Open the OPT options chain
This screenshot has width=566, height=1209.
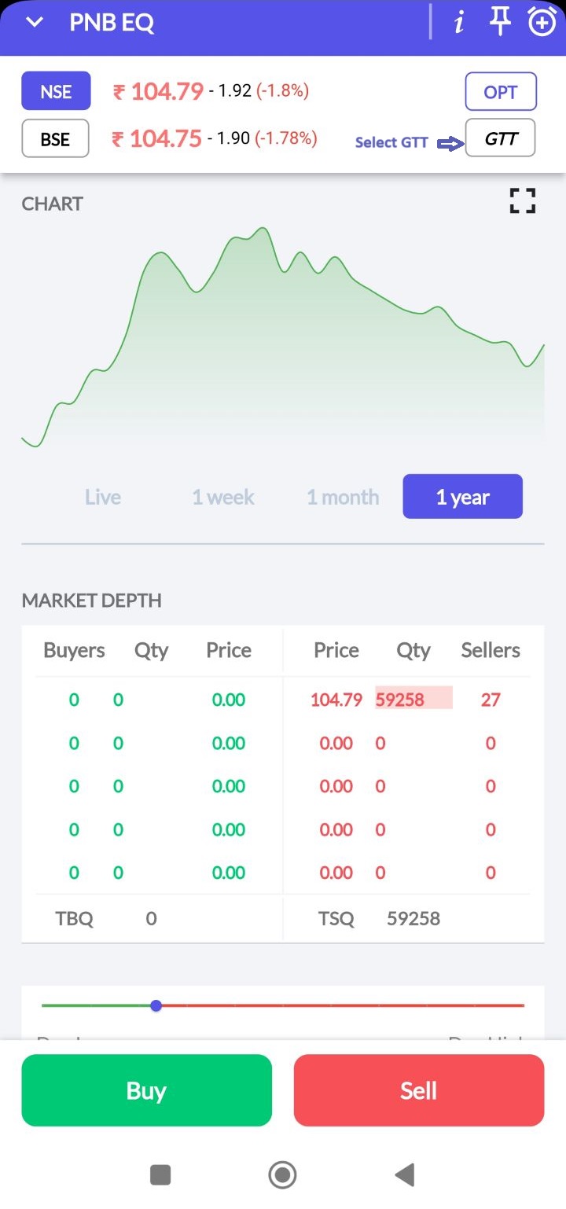(500, 92)
